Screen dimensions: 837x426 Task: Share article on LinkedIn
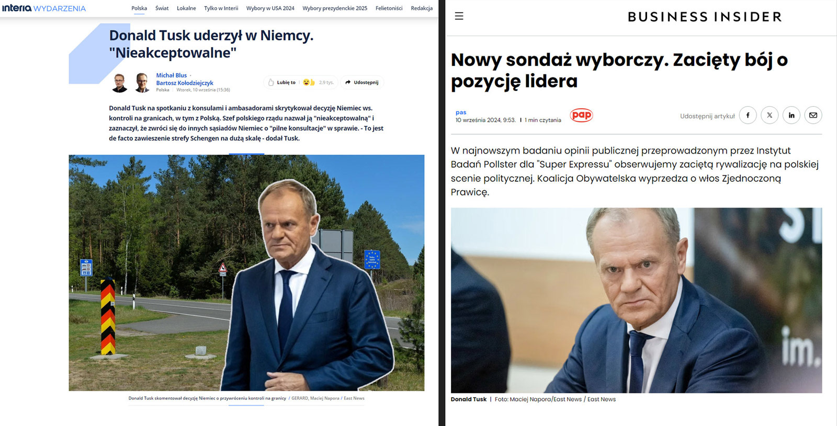coord(791,116)
